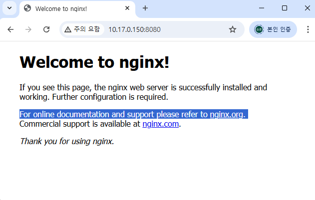Minimize the browser window
The image size is (315, 200).
click(262, 8)
